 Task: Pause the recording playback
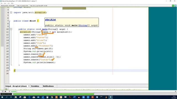[3, 92]
